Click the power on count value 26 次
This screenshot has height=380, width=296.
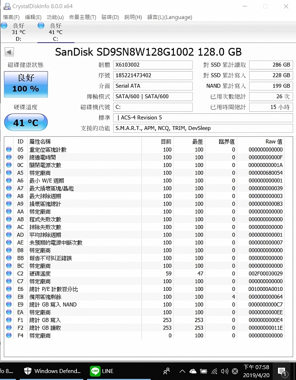271,97
